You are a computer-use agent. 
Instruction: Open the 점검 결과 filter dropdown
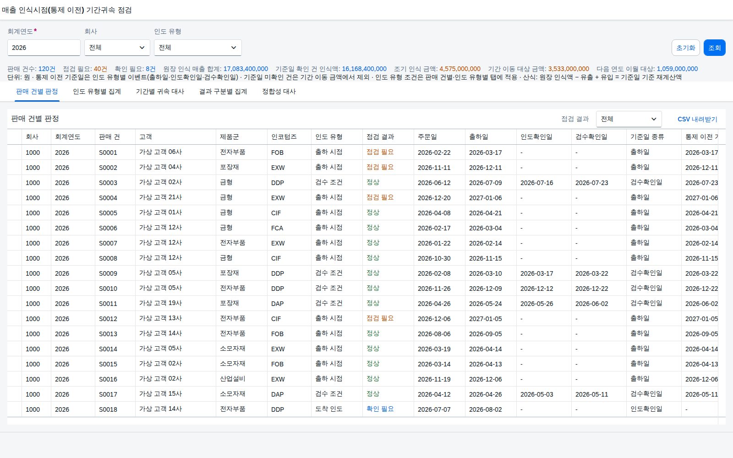click(629, 119)
